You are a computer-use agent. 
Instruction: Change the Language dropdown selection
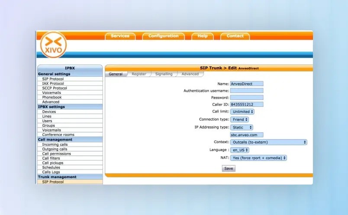(x=240, y=150)
